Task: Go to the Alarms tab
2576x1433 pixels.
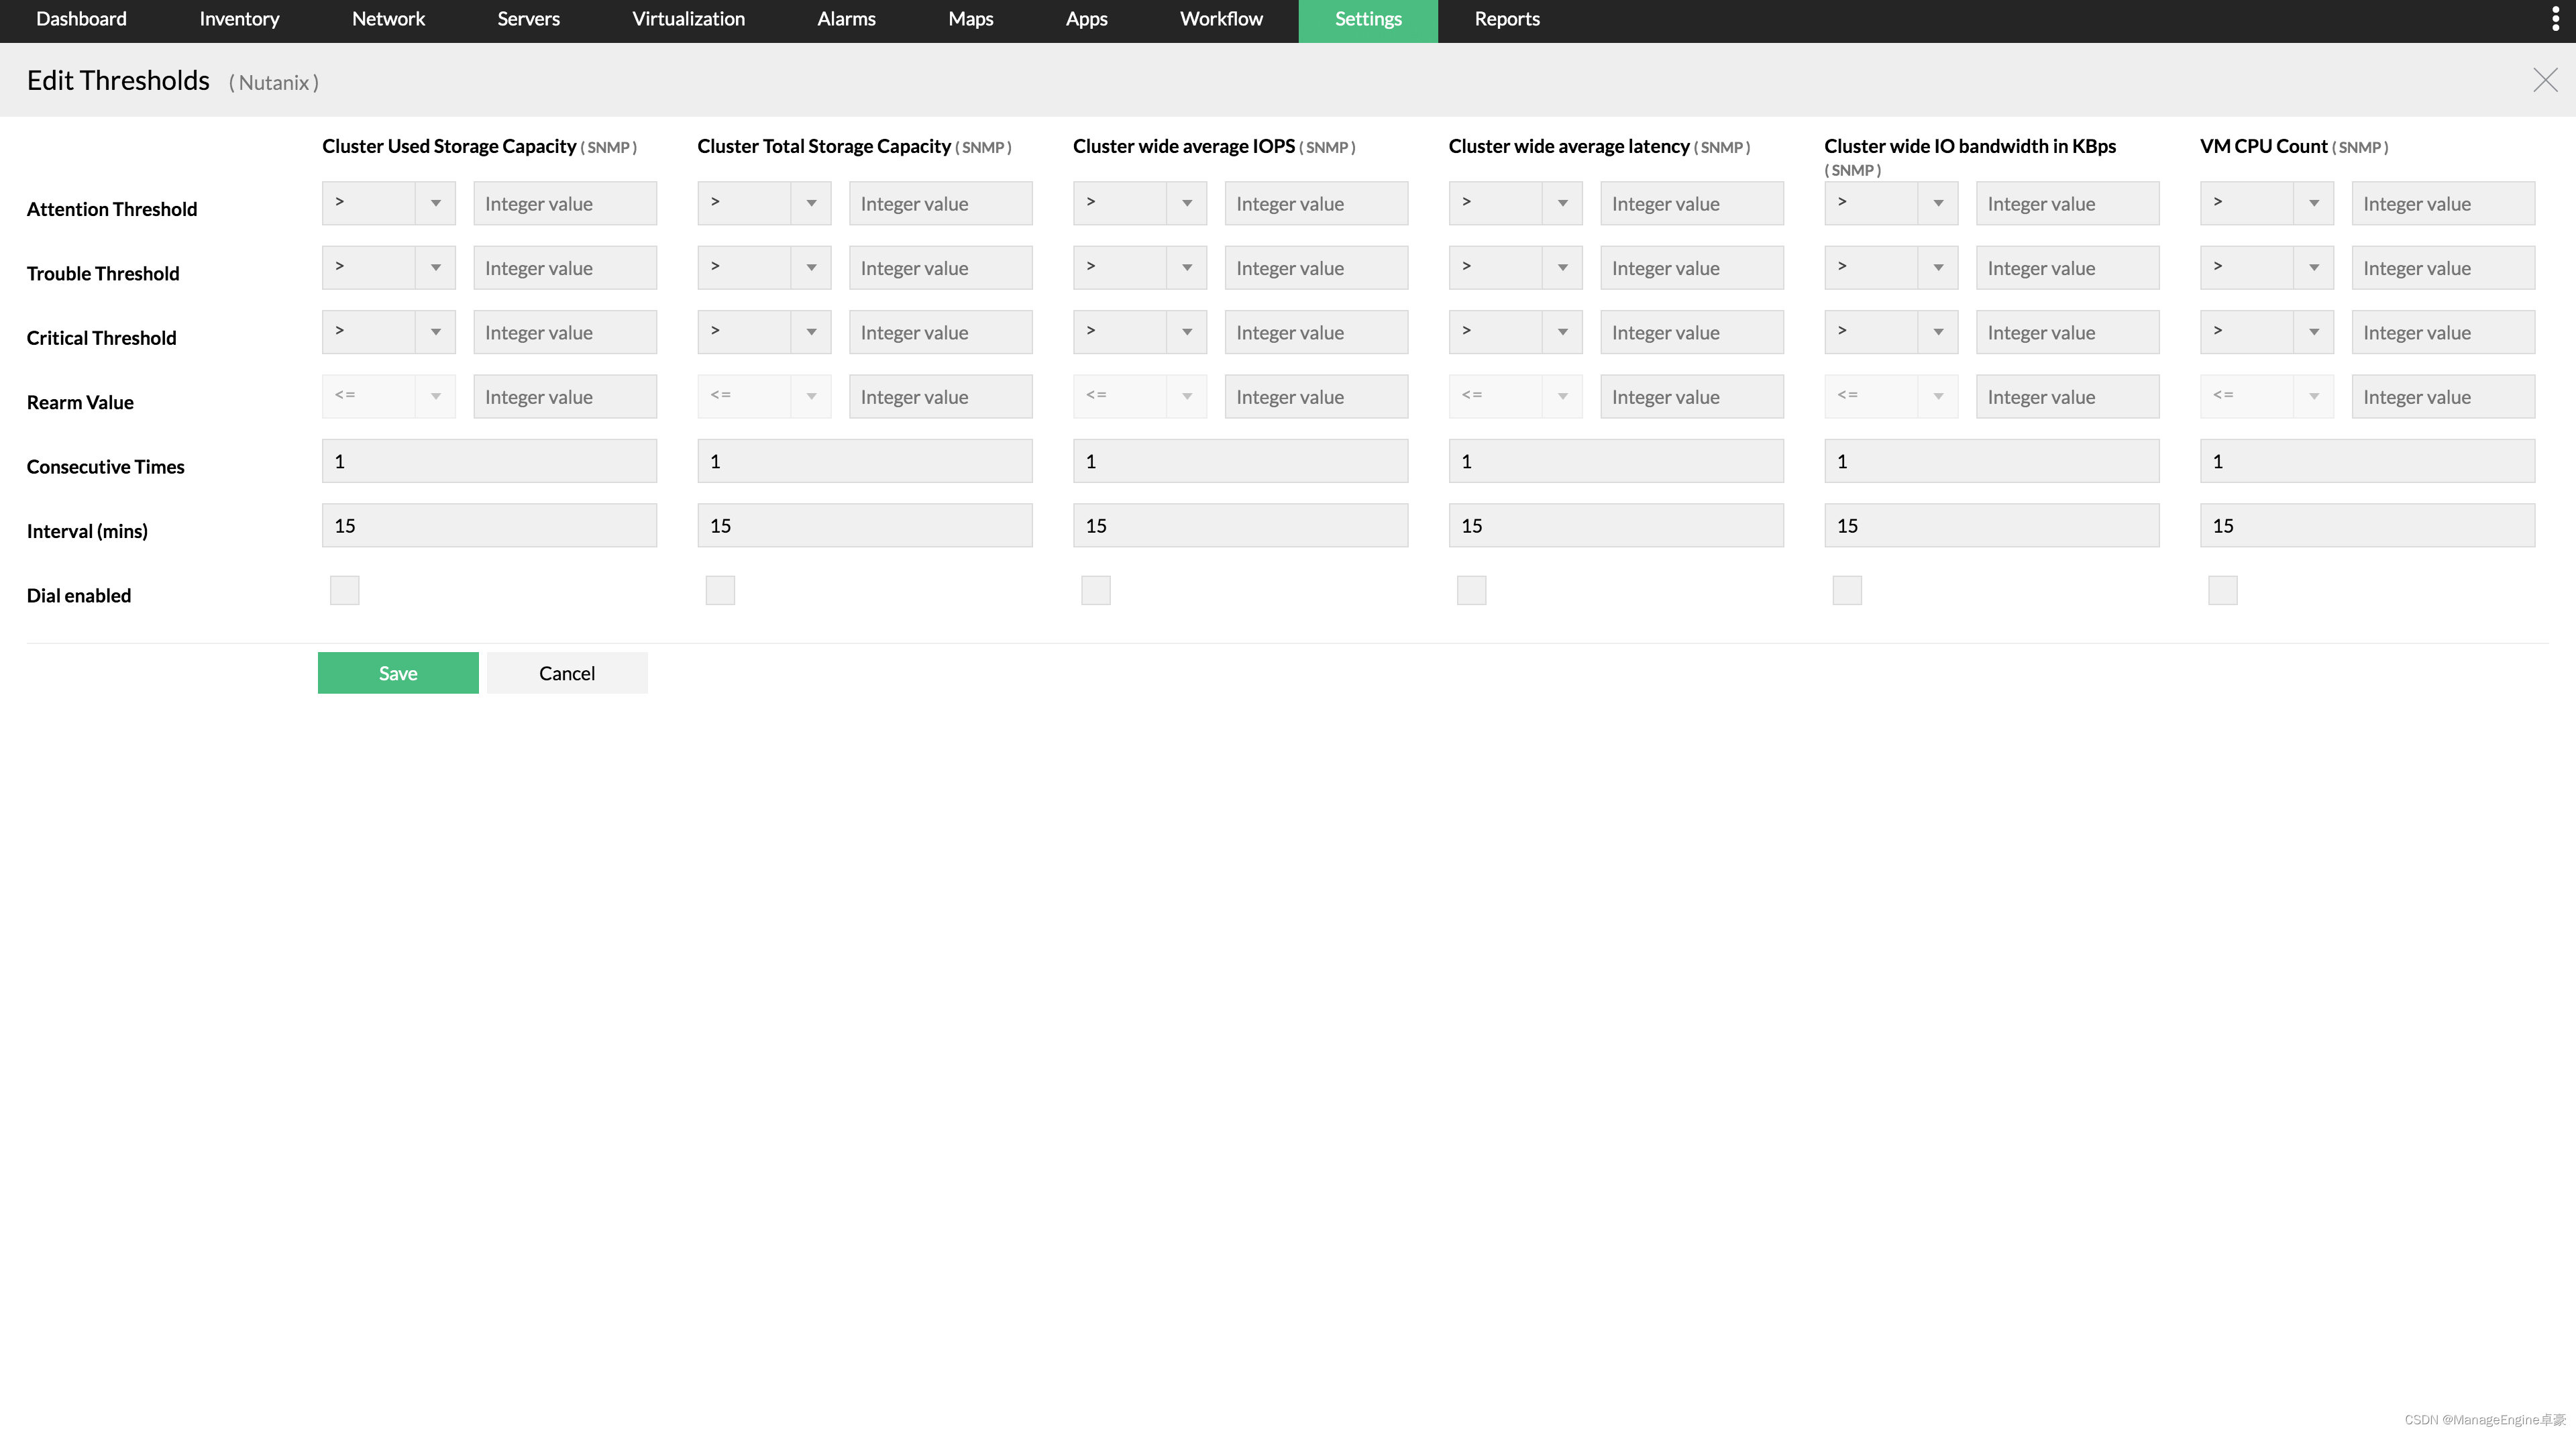Action: click(x=846, y=19)
